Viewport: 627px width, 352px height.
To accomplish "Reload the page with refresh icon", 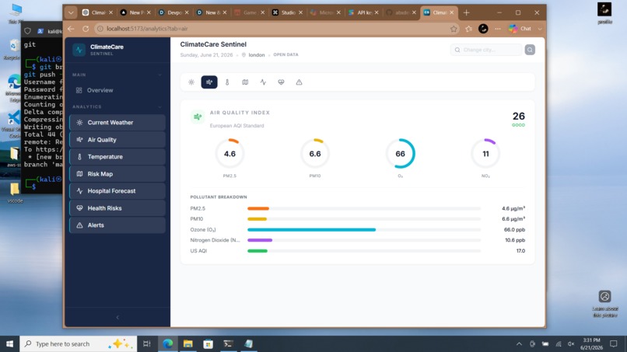I will 86,29.
